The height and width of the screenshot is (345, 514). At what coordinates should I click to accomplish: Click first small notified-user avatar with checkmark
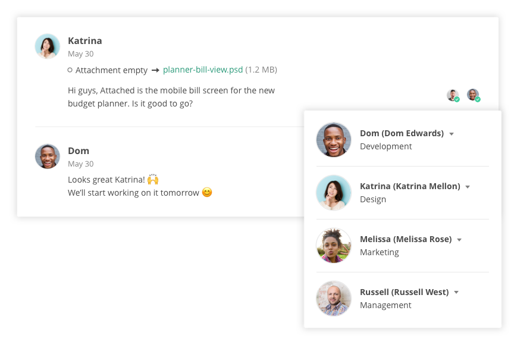[x=453, y=95]
